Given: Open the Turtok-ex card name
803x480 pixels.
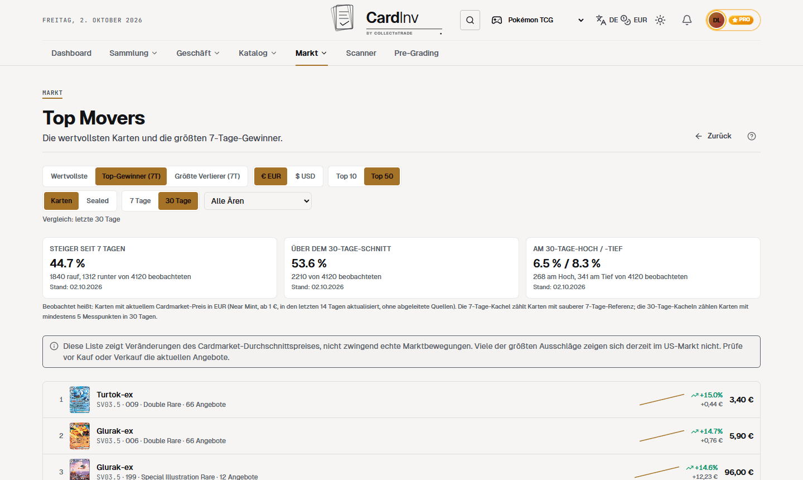Looking at the screenshot, I should 115,395.
